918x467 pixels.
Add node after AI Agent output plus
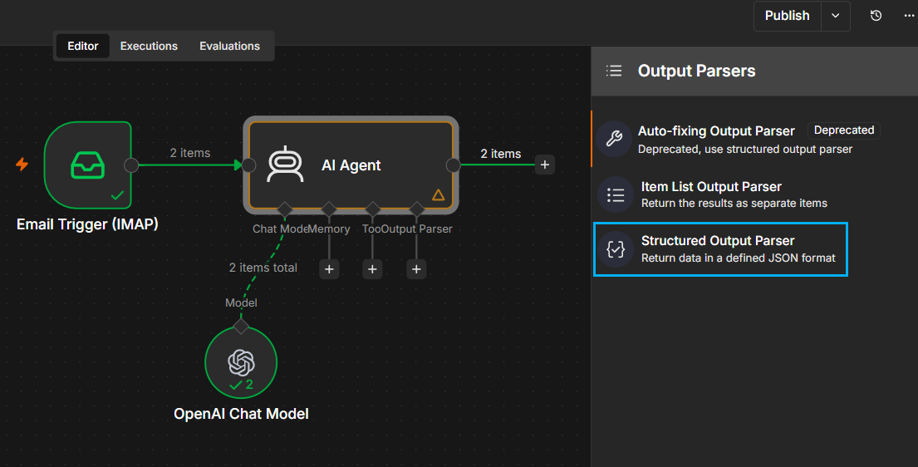[544, 165]
